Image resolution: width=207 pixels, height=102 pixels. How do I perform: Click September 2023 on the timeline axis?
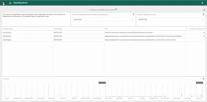[153, 98]
